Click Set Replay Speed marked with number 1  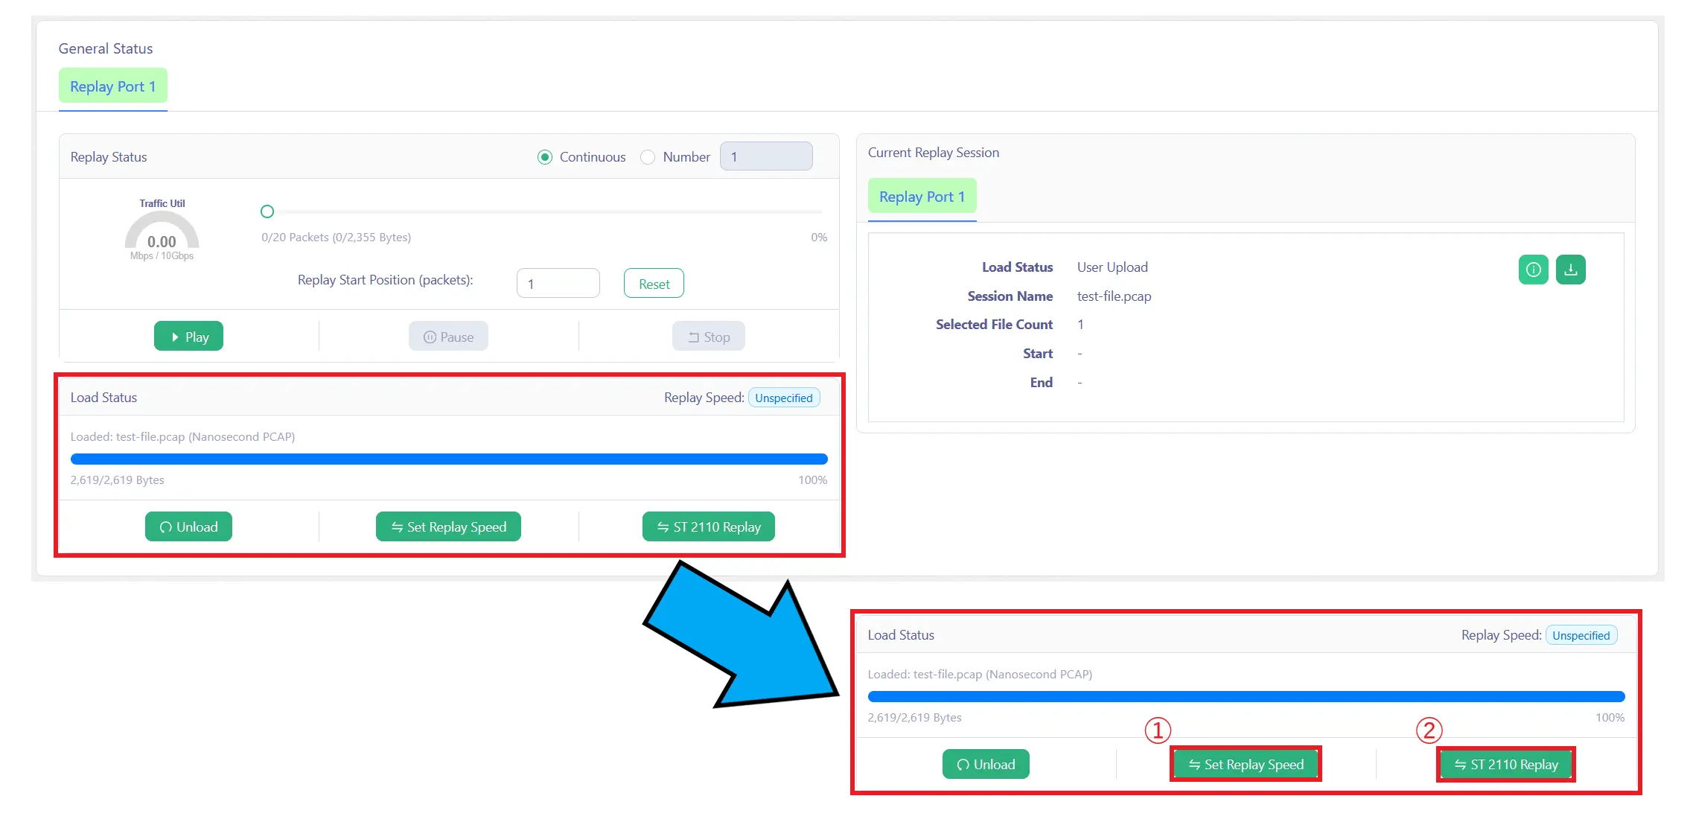coord(1246,764)
